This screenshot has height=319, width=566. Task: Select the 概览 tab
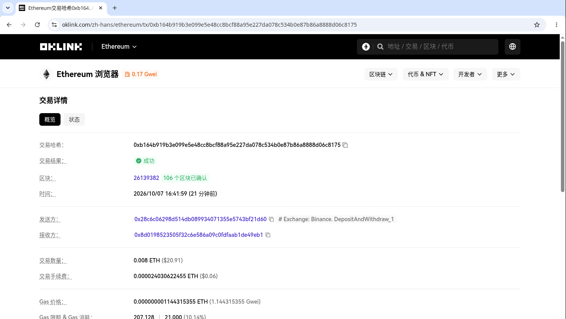[50, 119]
